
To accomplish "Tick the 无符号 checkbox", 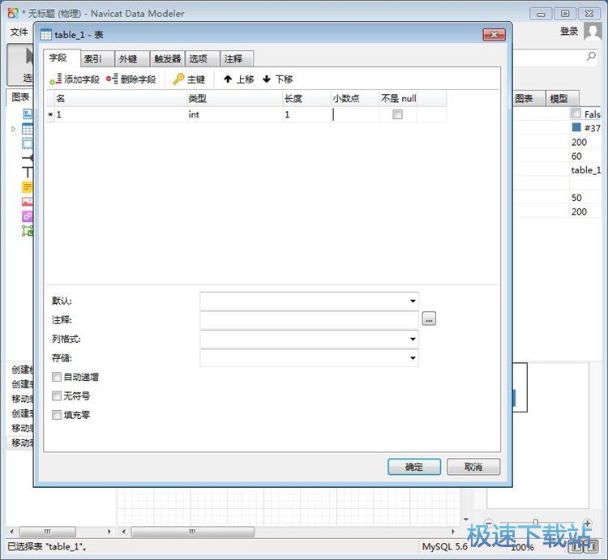I will 57,396.
